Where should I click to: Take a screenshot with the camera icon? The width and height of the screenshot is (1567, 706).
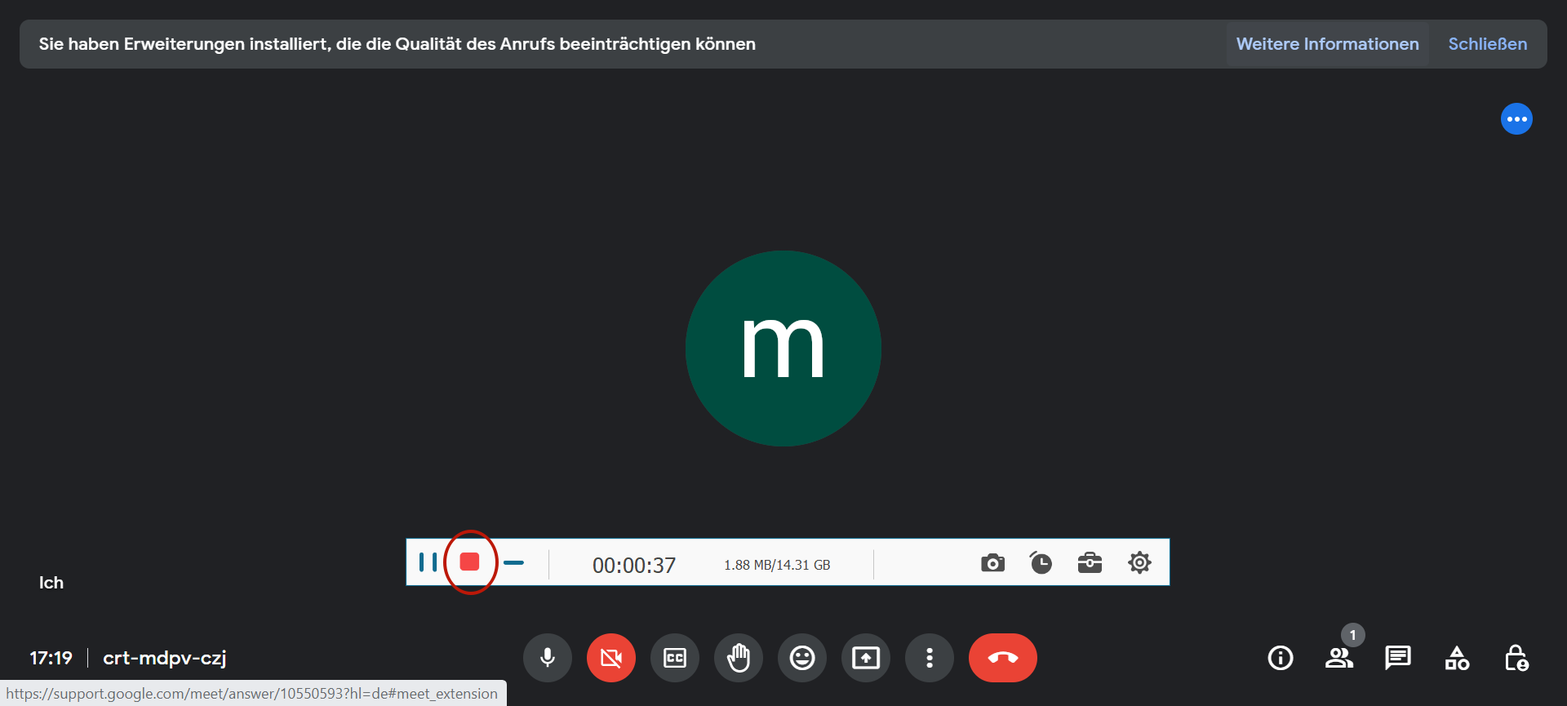coord(992,563)
